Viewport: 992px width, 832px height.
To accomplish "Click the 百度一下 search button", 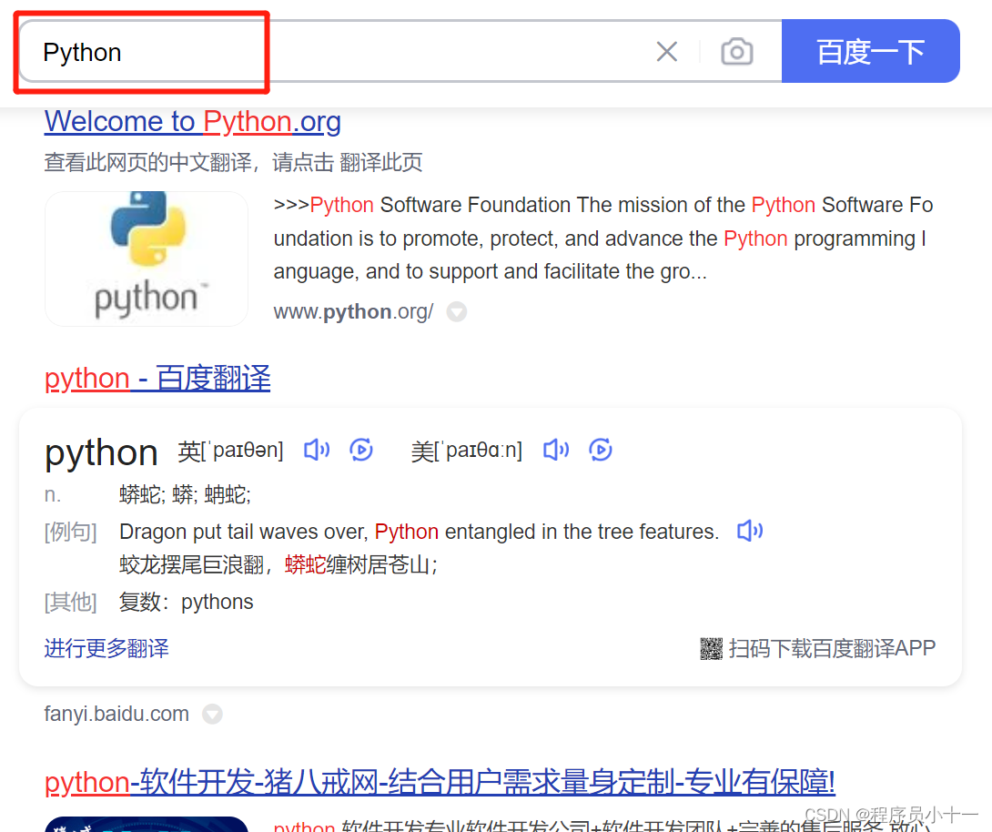I will (x=871, y=51).
